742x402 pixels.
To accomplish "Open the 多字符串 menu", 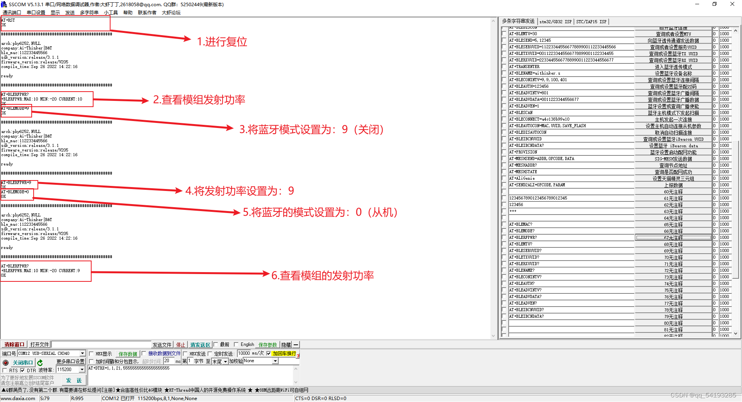I will coord(89,12).
